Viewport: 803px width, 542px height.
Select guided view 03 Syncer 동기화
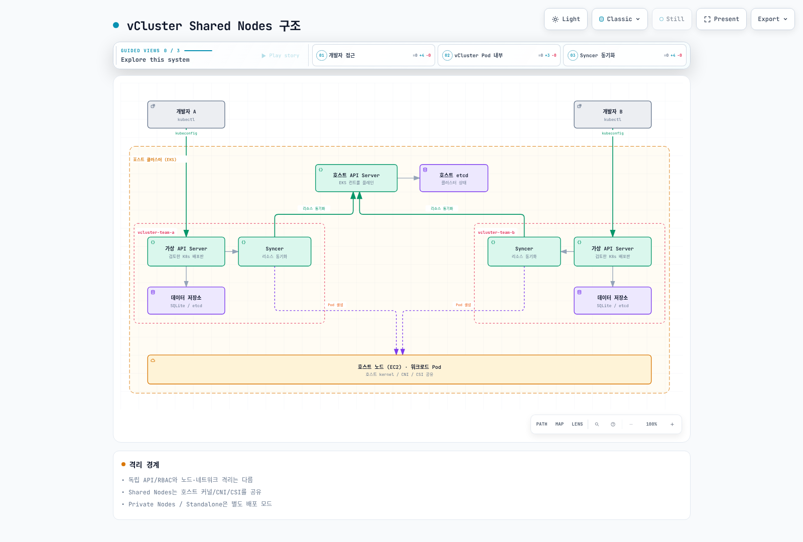tap(624, 55)
